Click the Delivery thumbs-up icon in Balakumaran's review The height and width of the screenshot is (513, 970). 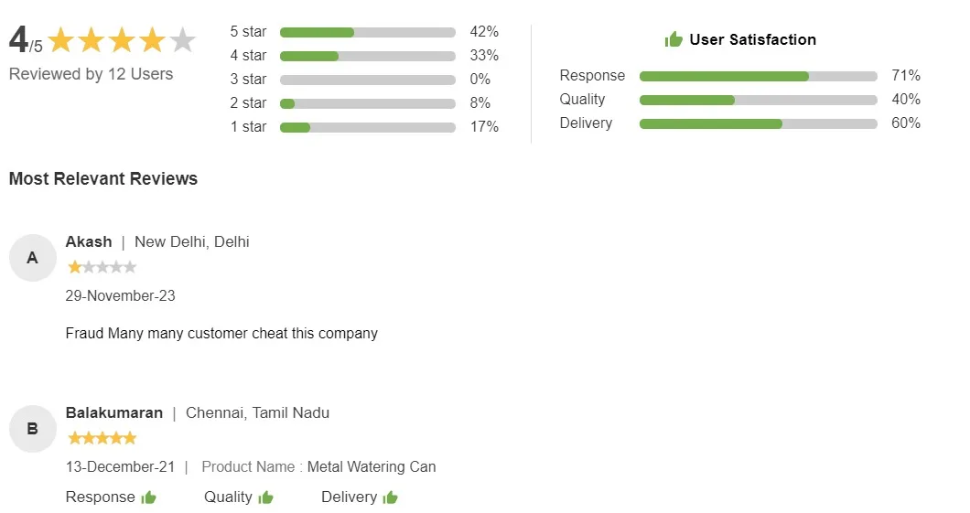[391, 497]
